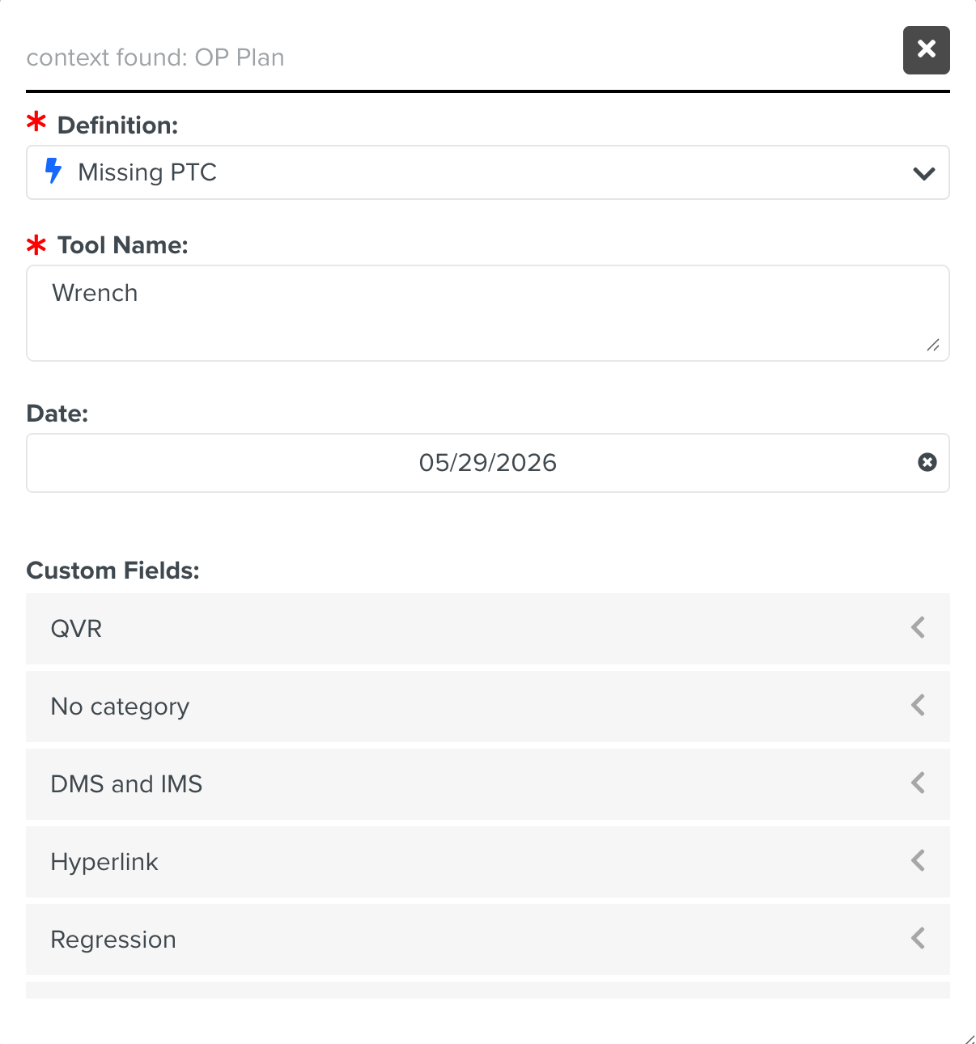This screenshot has height=1044, width=976.
Task: Expand the Regression section
Action: [487, 940]
